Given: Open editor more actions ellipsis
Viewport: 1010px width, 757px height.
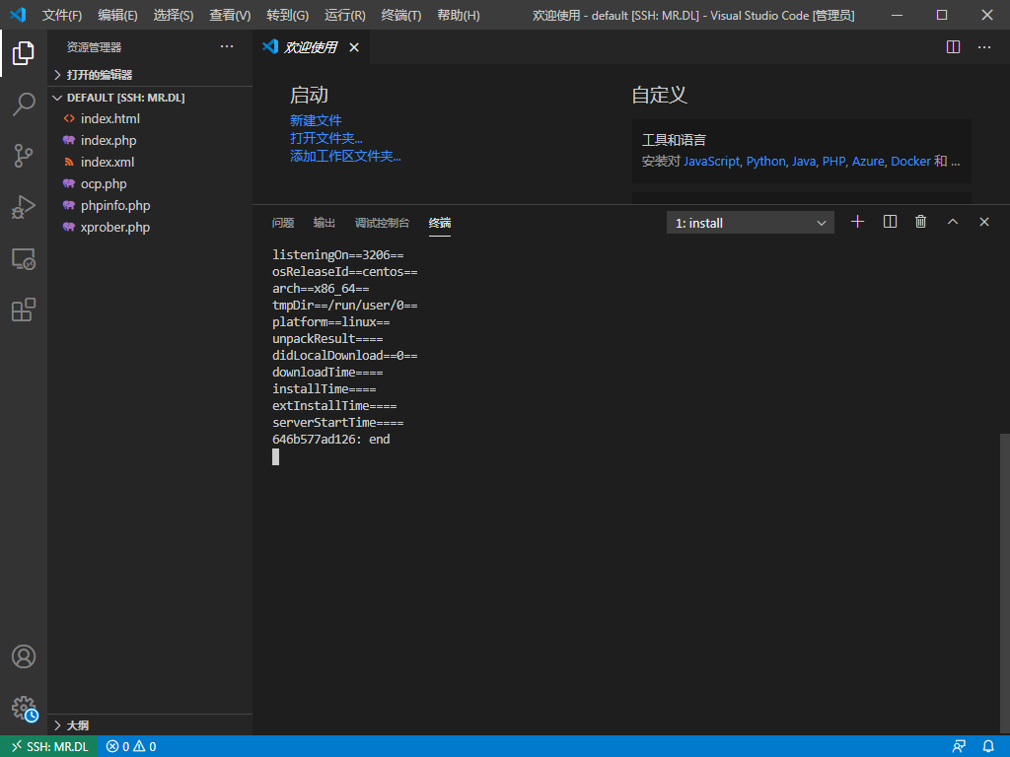Looking at the screenshot, I should (984, 47).
